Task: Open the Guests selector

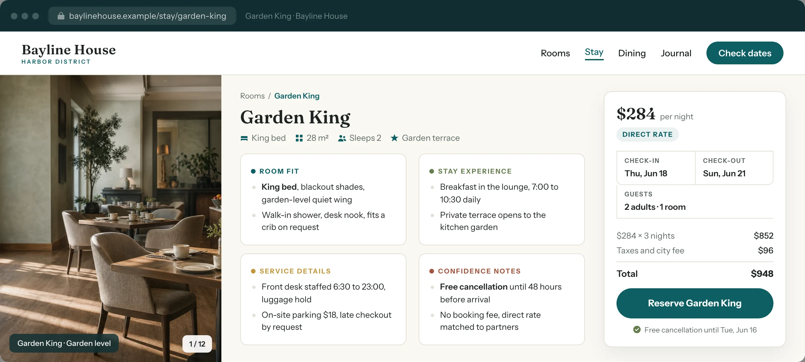Action: pyautogui.click(x=695, y=201)
